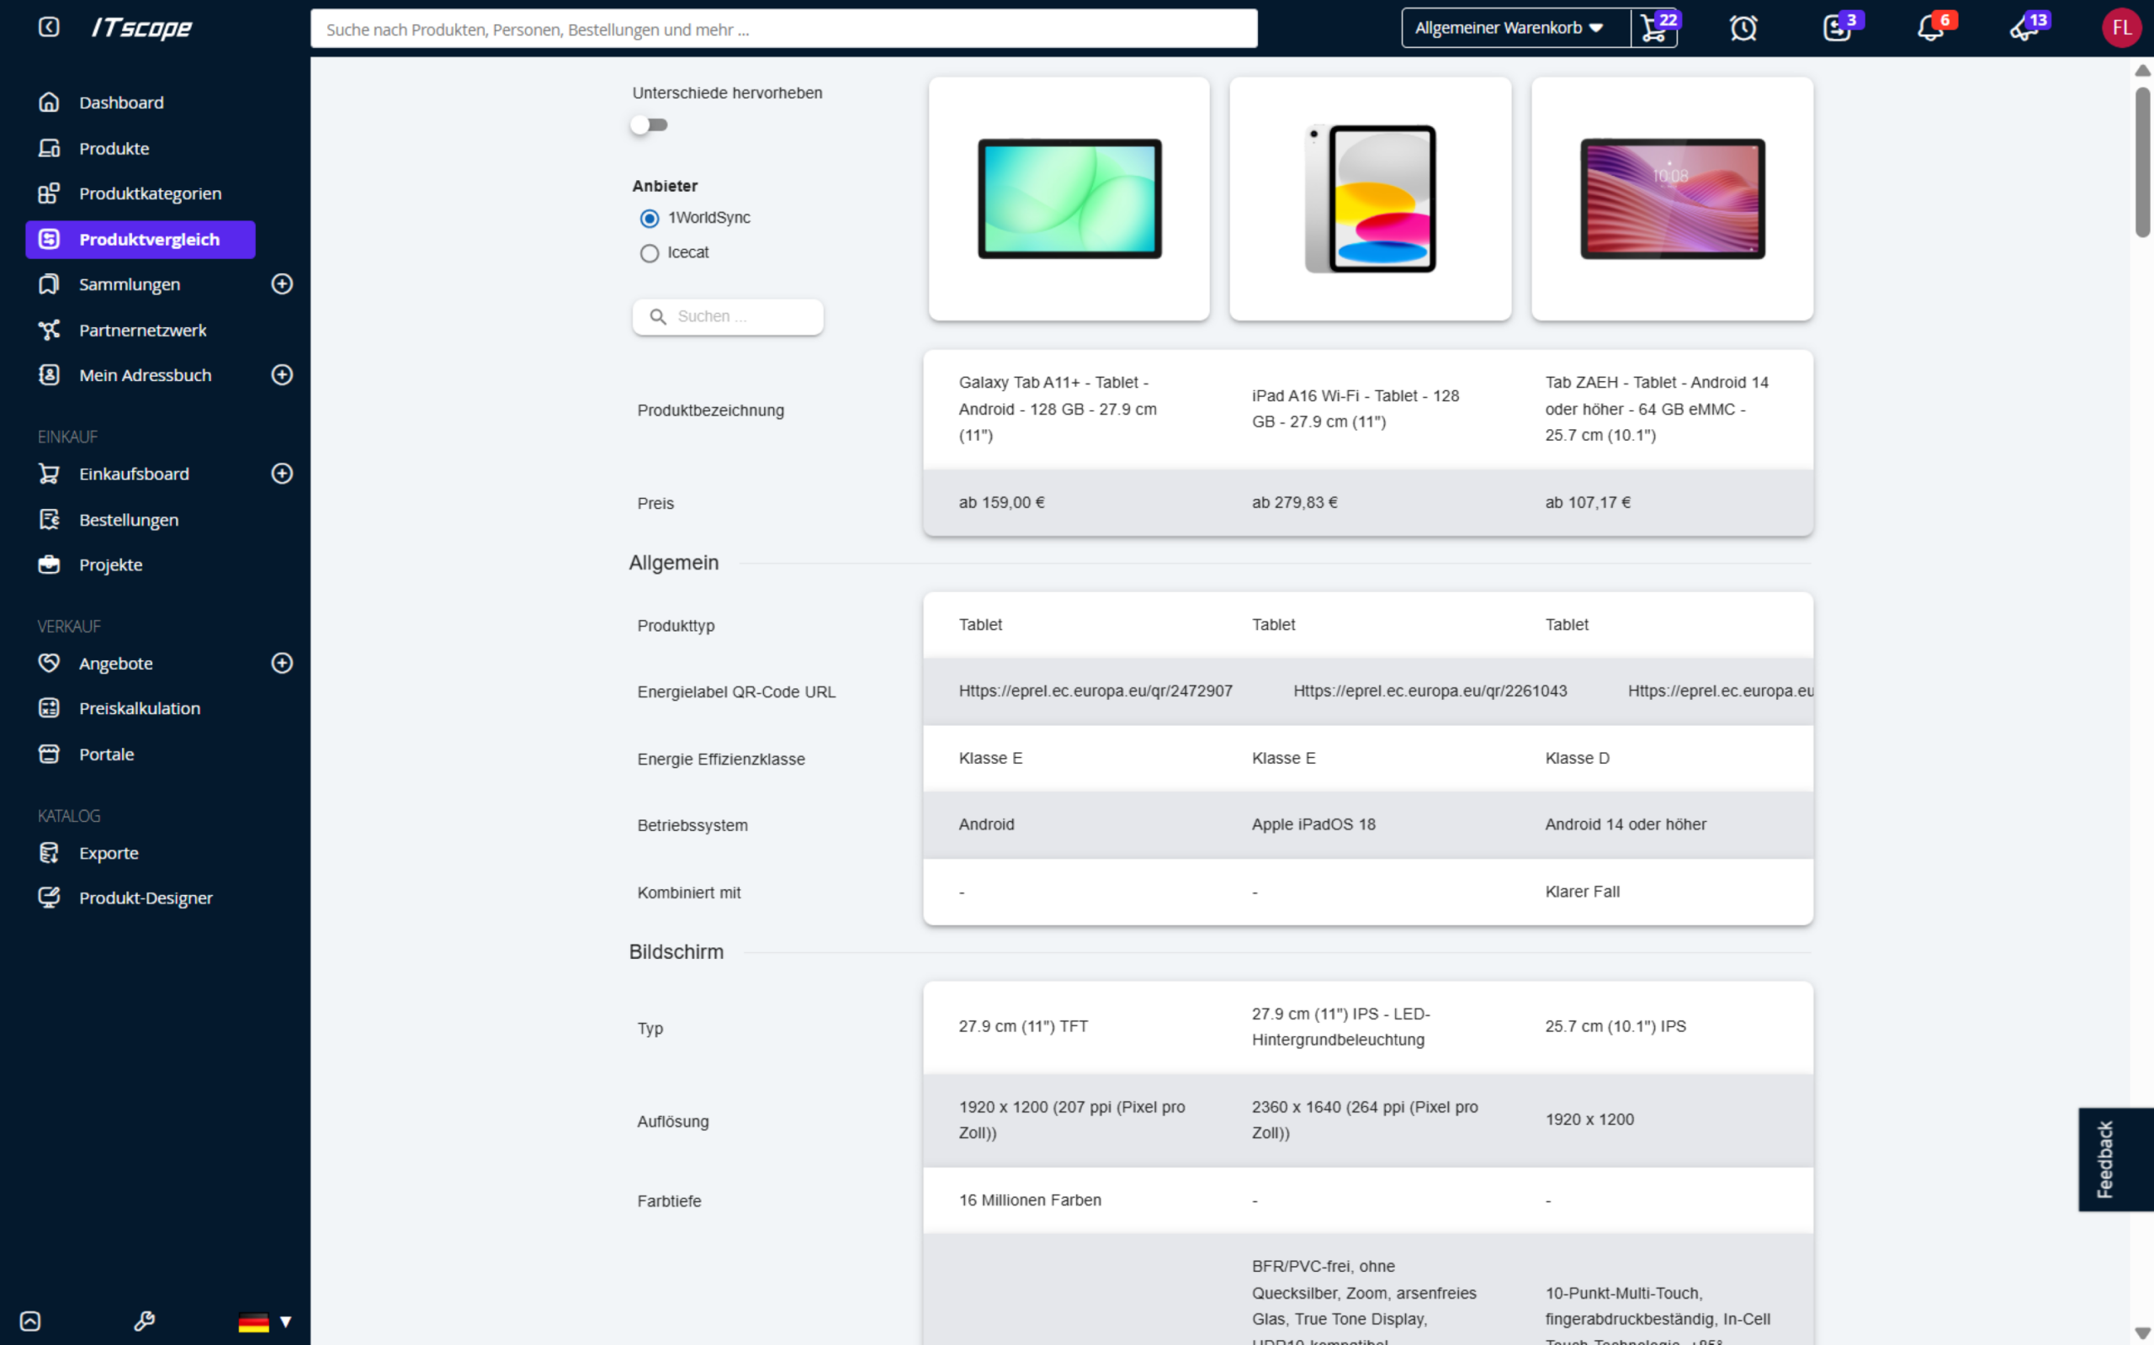Click the plus icon next to Angebote
Viewport: 2154px width, 1345px height.
(x=282, y=663)
